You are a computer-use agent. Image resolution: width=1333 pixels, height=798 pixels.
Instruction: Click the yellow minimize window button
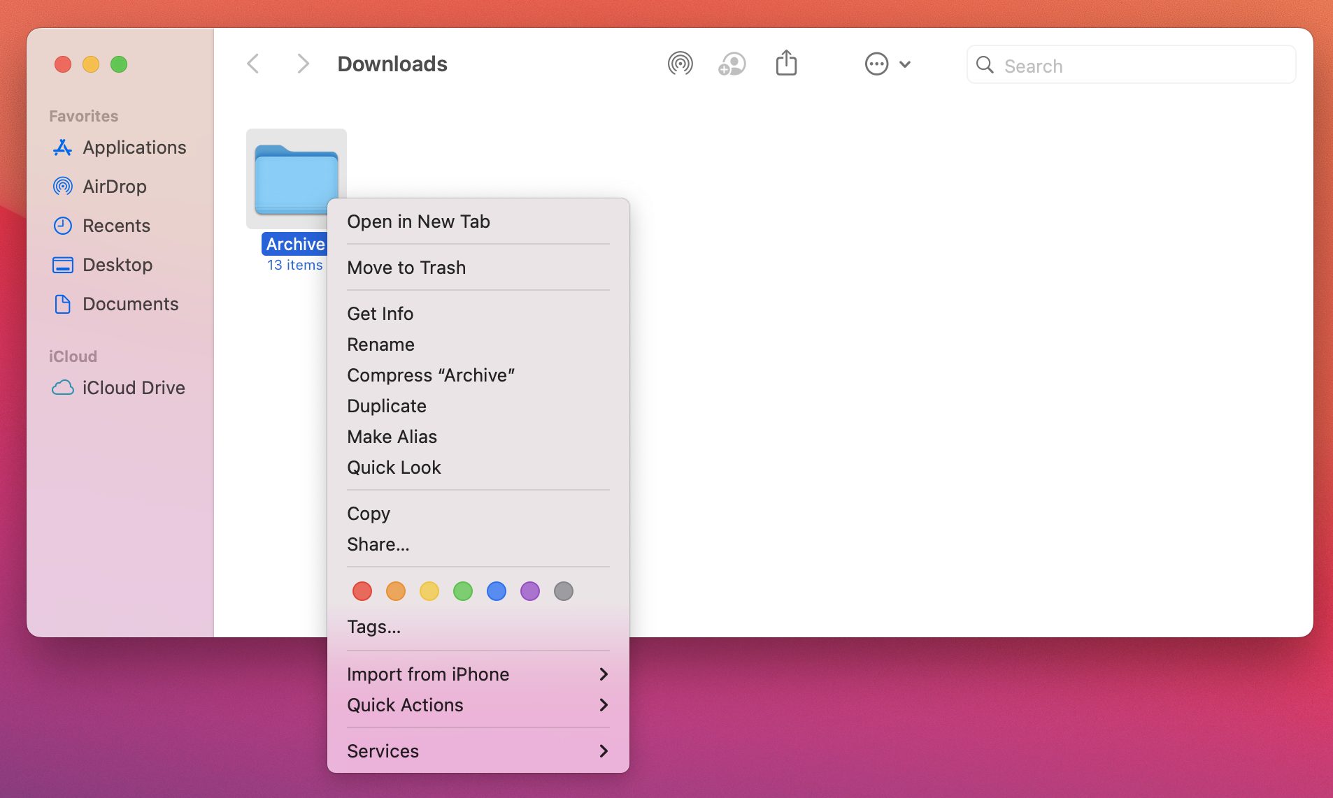[x=91, y=64]
